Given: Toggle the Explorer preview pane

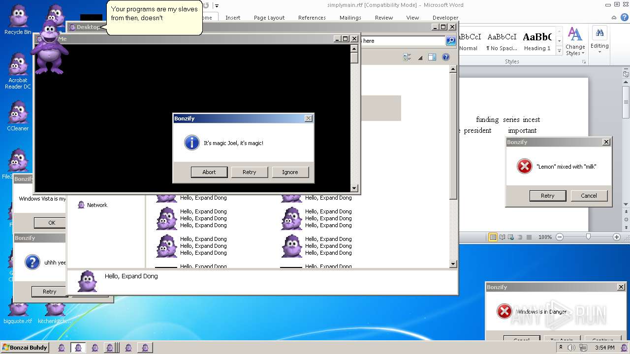Looking at the screenshot, I should [432, 57].
